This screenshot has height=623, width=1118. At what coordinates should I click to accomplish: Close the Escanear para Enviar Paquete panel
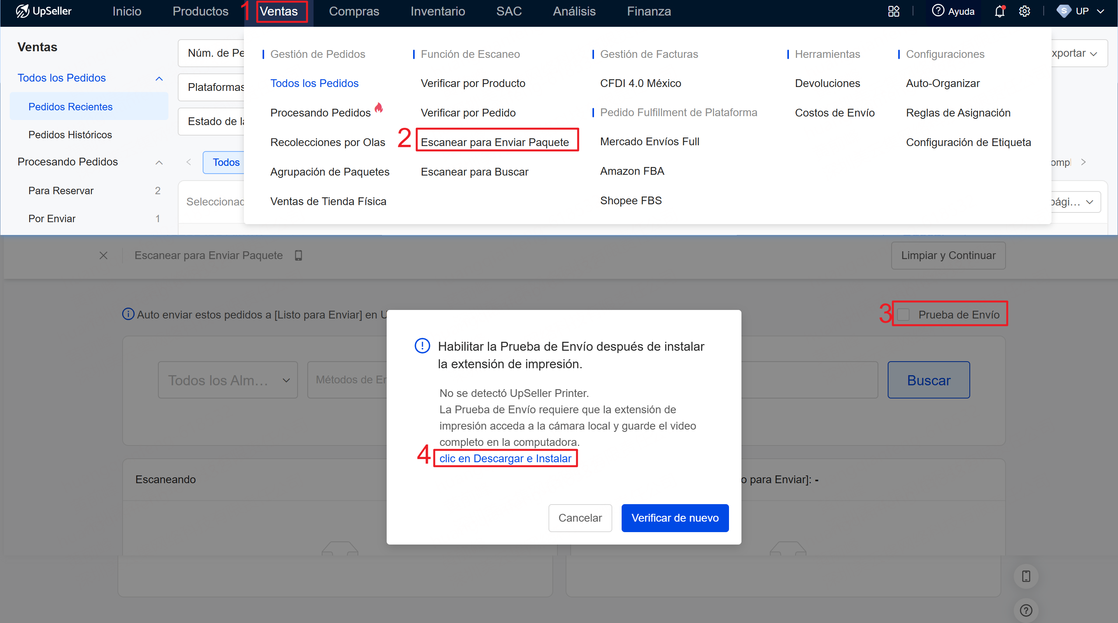click(103, 255)
